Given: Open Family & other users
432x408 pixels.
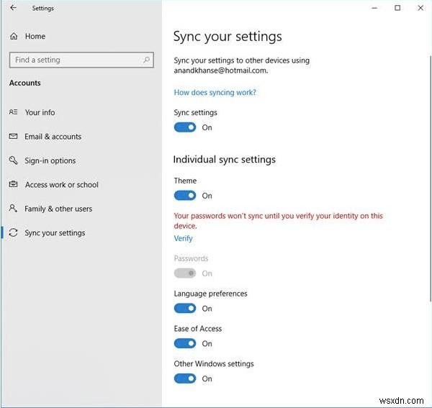Looking at the screenshot, I should [58, 209].
